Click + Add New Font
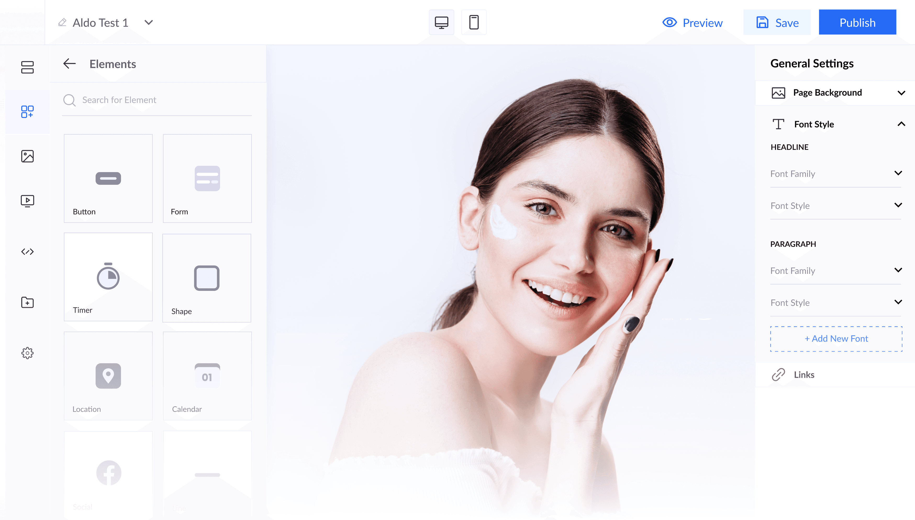The height and width of the screenshot is (520, 915). point(836,338)
